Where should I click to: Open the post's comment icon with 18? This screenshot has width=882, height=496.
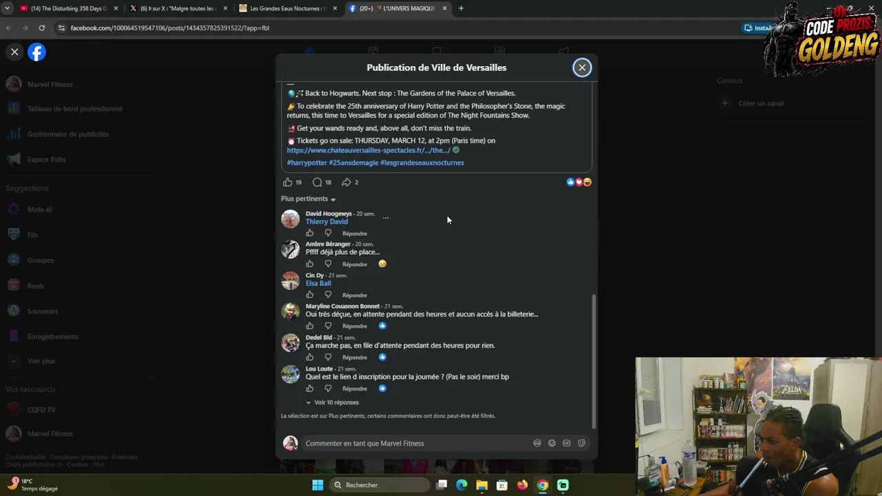[317, 183]
